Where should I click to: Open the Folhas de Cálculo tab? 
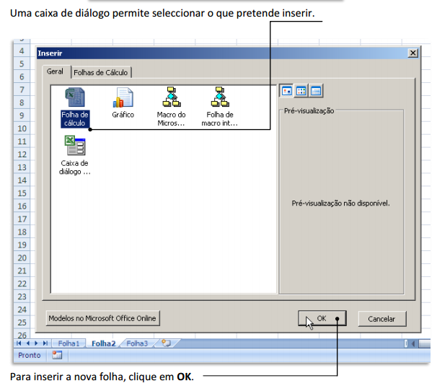coord(102,72)
